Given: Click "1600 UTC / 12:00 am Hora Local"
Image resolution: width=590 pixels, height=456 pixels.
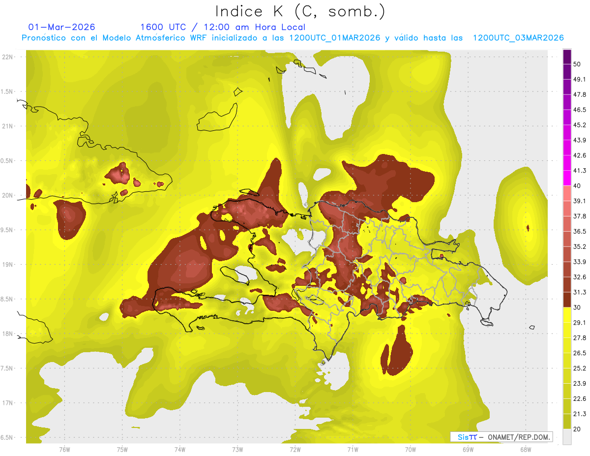Looking at the screenshot, I should [223, 27].
